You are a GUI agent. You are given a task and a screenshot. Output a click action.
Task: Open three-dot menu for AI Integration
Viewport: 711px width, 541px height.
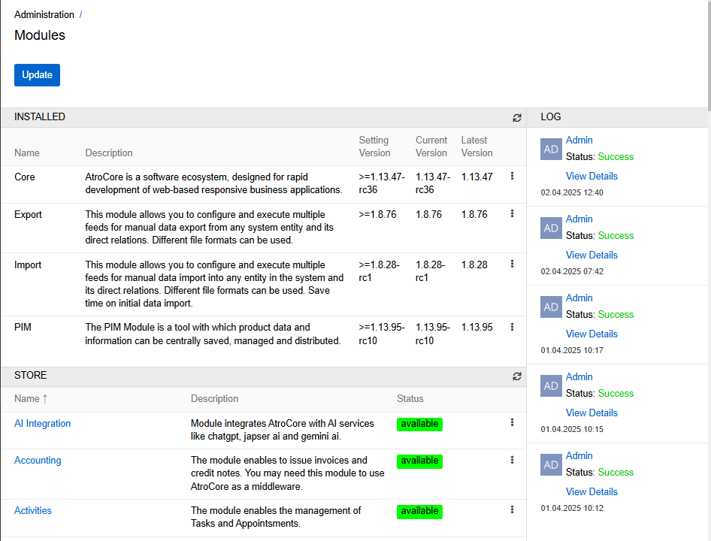click(512, 422)
